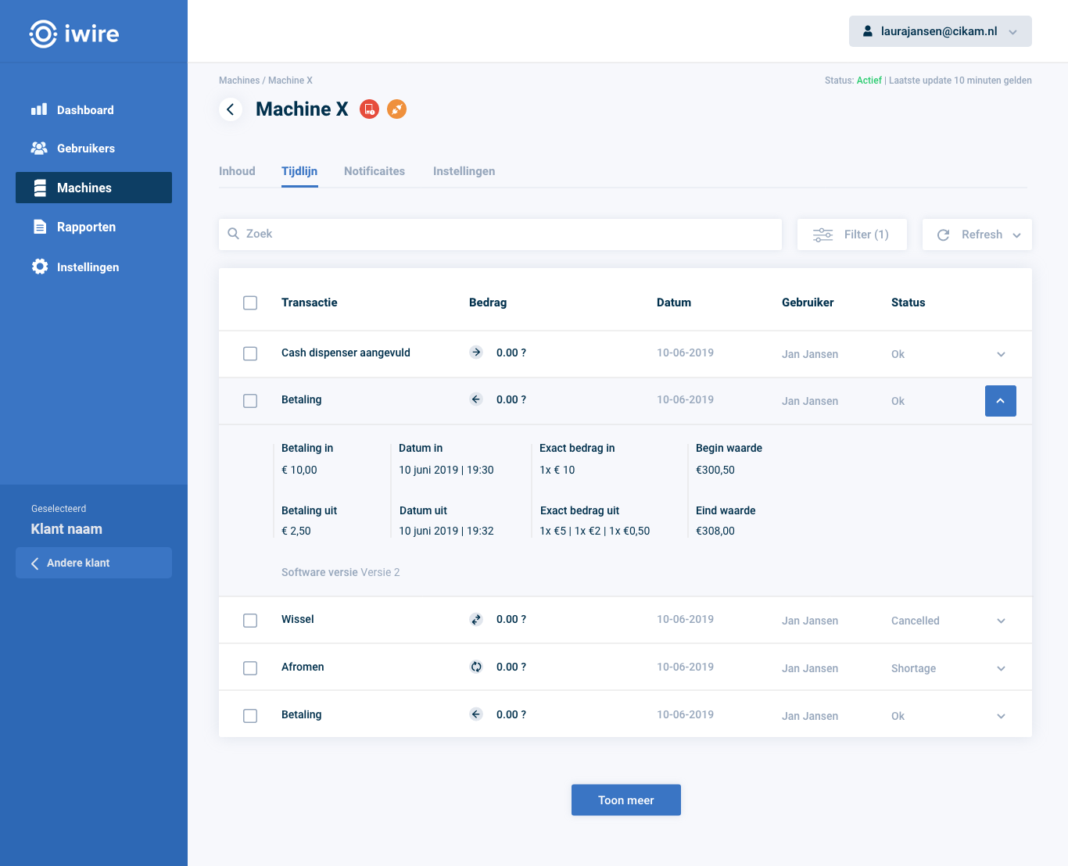Screen dimensions: 1068x866
Task: Click the cycle icon in the Afromen row
Action: click(476, 667)
